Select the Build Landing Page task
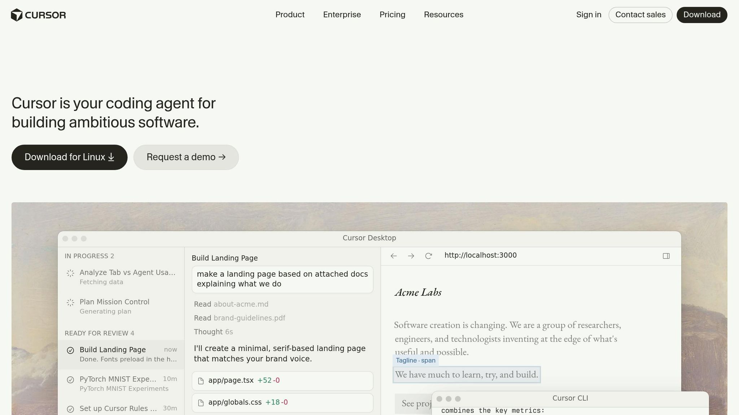This screenshot has height=415, width=739. click(x=121, y=354)
